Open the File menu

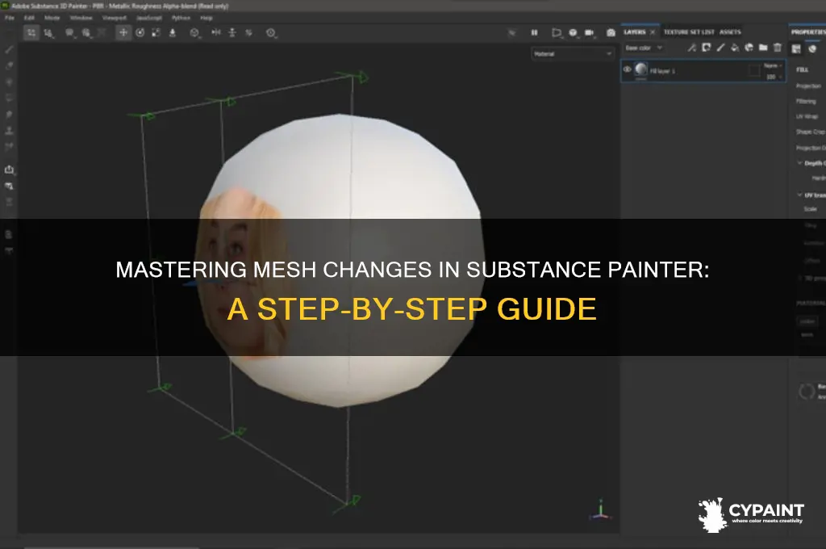(10, 18)
